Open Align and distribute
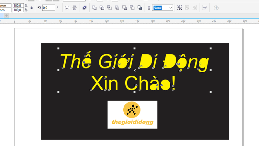 coord(205,8)
